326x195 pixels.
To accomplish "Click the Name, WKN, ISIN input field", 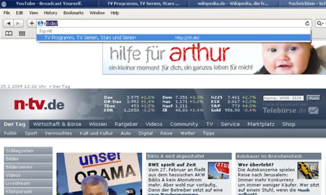I will tap(283, 98).
